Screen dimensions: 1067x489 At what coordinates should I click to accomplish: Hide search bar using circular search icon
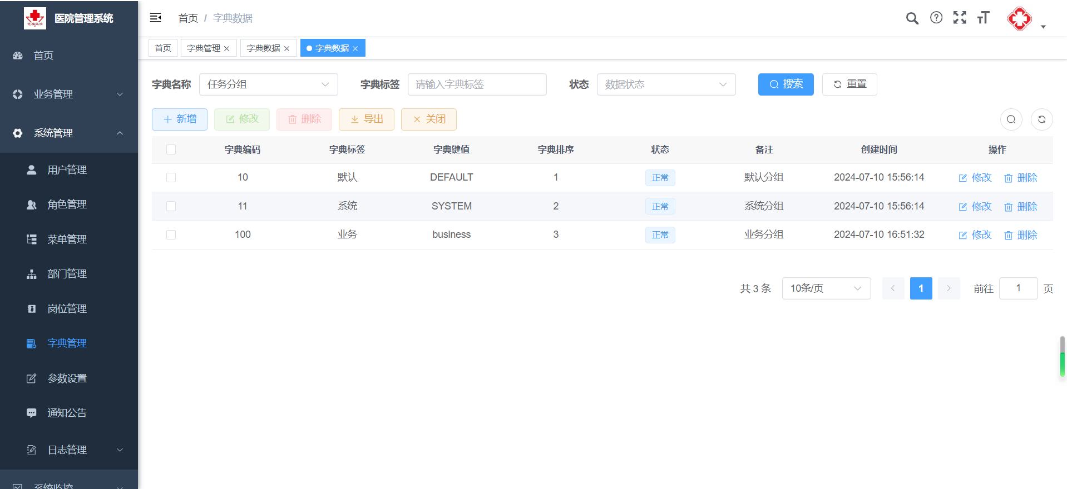click(1011, 119)
